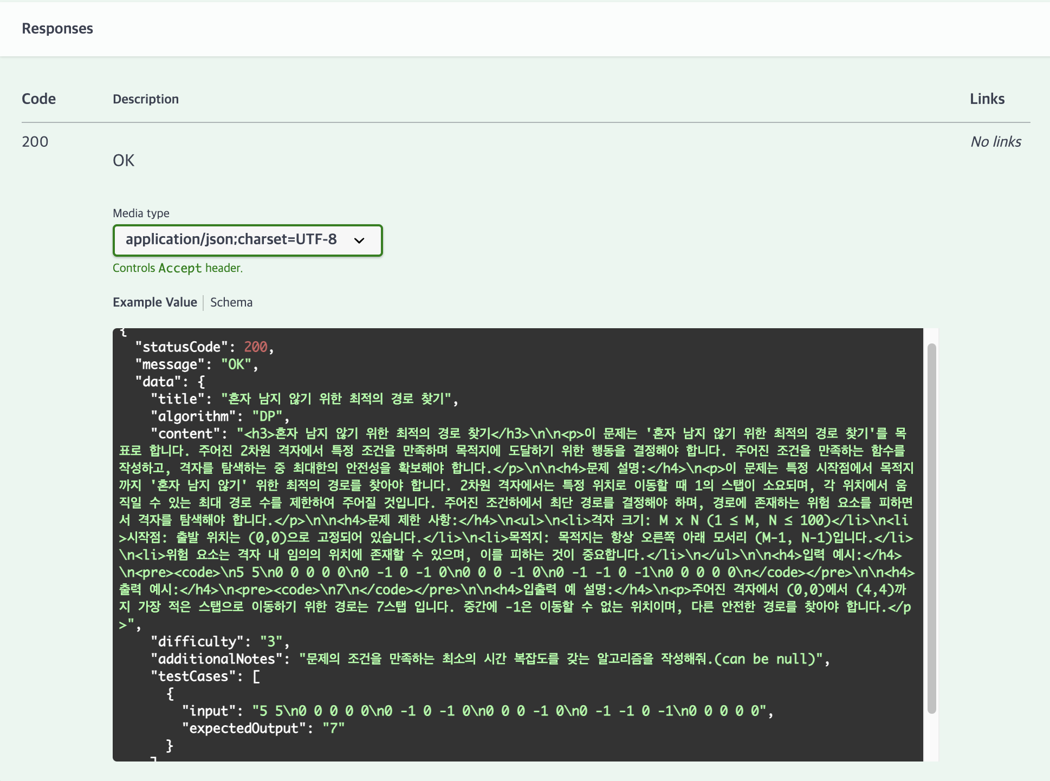The height and width of the screenshot is (781, 1050).
Task: Click the "Controls Accept header" note
Action: click(x=178, y=268)
